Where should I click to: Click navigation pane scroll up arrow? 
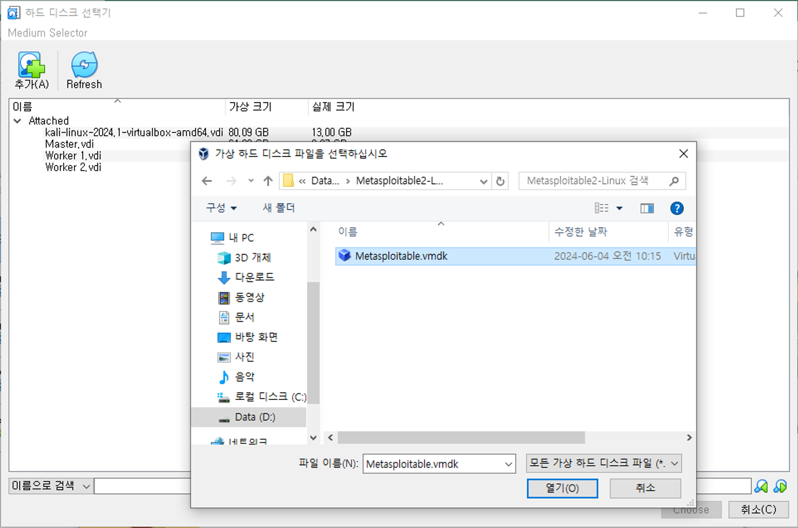point(313,229)
